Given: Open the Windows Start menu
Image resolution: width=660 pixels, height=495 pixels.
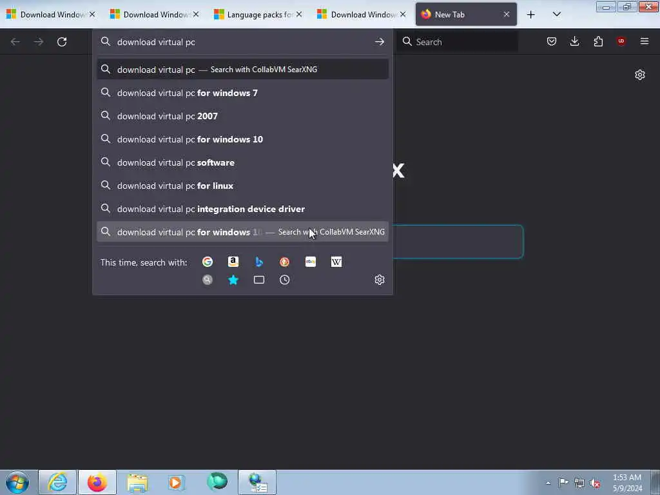Looking at the screenshot, I should (x=17, y=482).
